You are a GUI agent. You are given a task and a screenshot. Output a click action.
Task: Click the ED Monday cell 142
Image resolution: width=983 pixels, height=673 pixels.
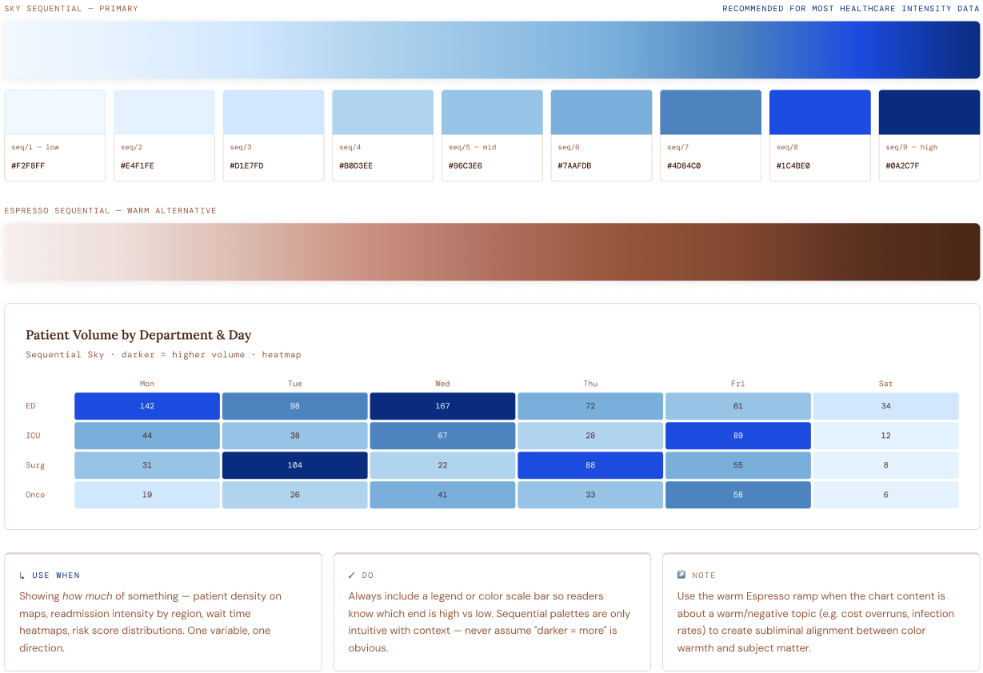click(x=147, y=406)
